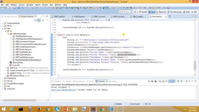Click the Quick Access search field
This screenshot has width=199, height=112.
pyautogui.click(x=124, y=12)
